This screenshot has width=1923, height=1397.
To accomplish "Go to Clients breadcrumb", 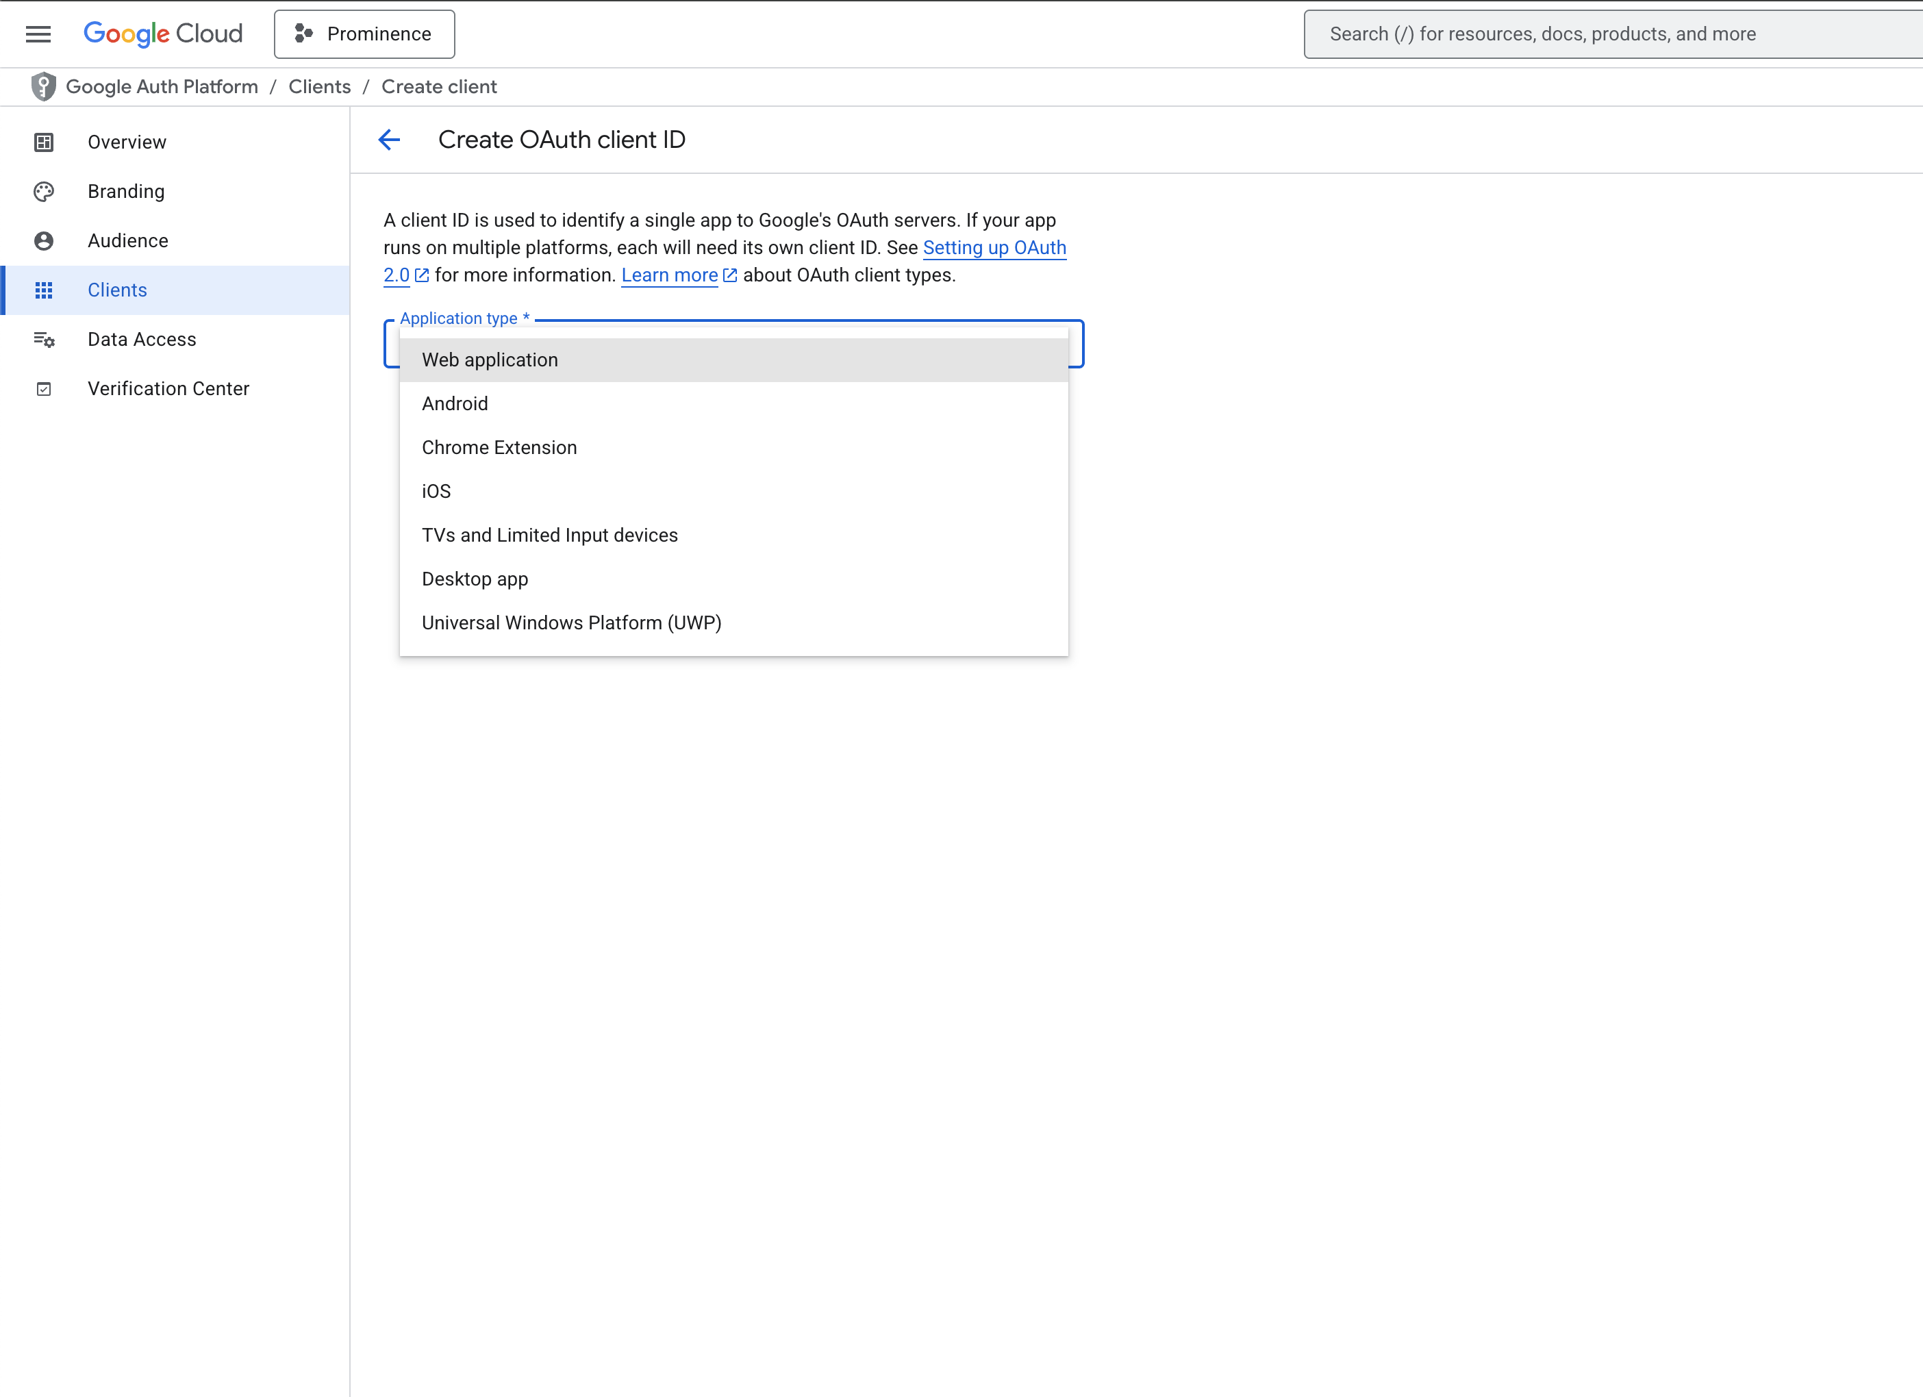I will [320, 86].
